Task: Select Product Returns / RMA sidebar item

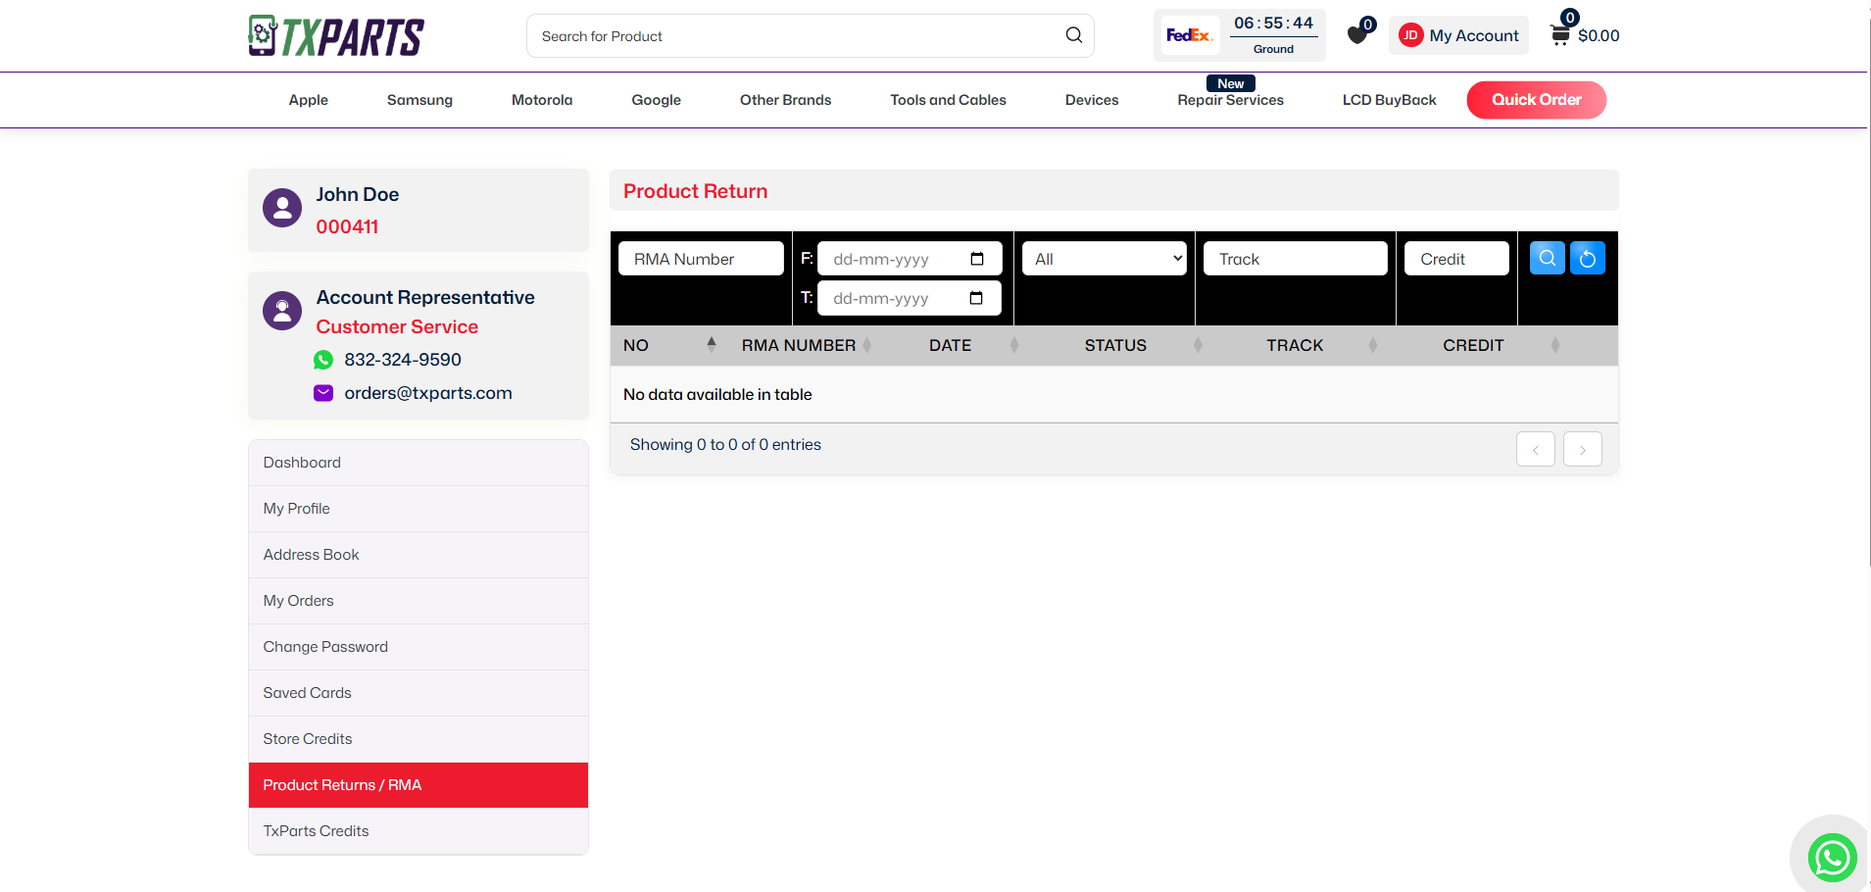Action: 419,785
